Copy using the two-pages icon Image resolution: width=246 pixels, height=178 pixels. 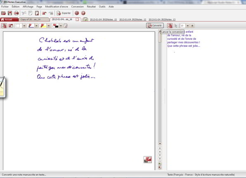31,13
